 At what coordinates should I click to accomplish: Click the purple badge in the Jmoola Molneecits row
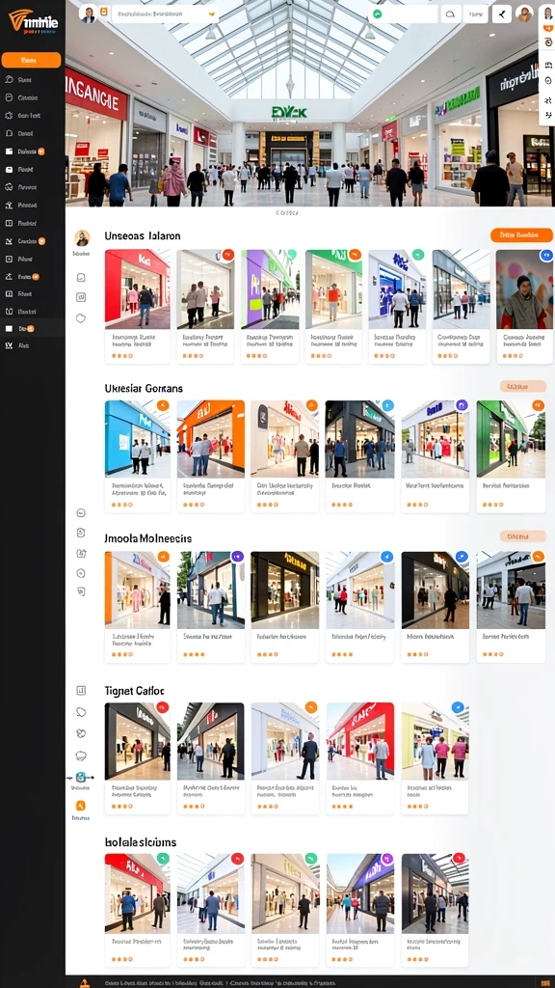coord(237,557)
